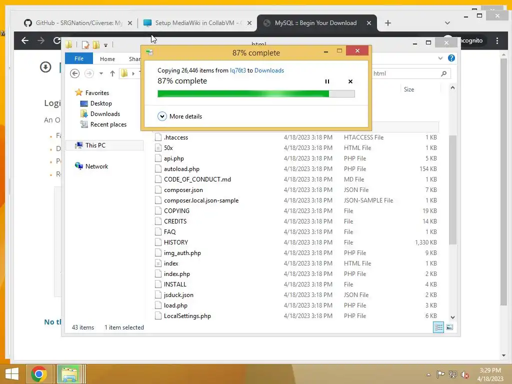Select composer.local.json-sample file
This screenshot has width=512, height=384.
[x=201, y=200]
